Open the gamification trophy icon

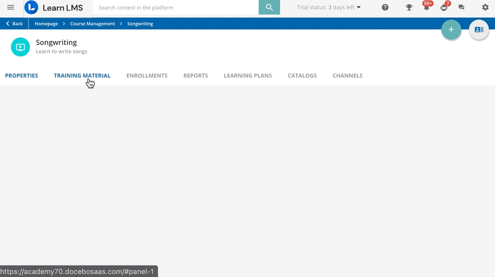coord(409,7)
